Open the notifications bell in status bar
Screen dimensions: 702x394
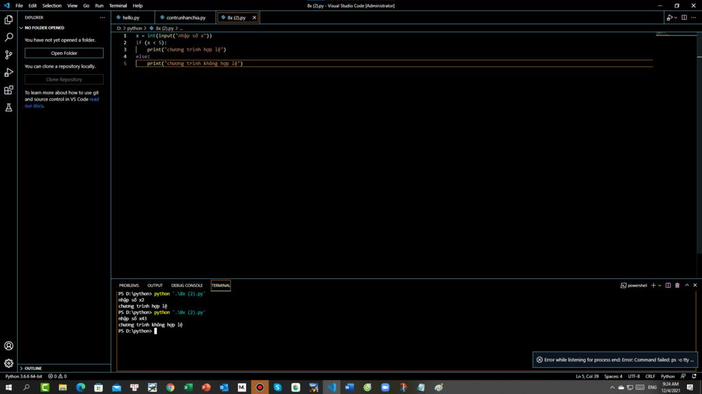coord(694,376)
